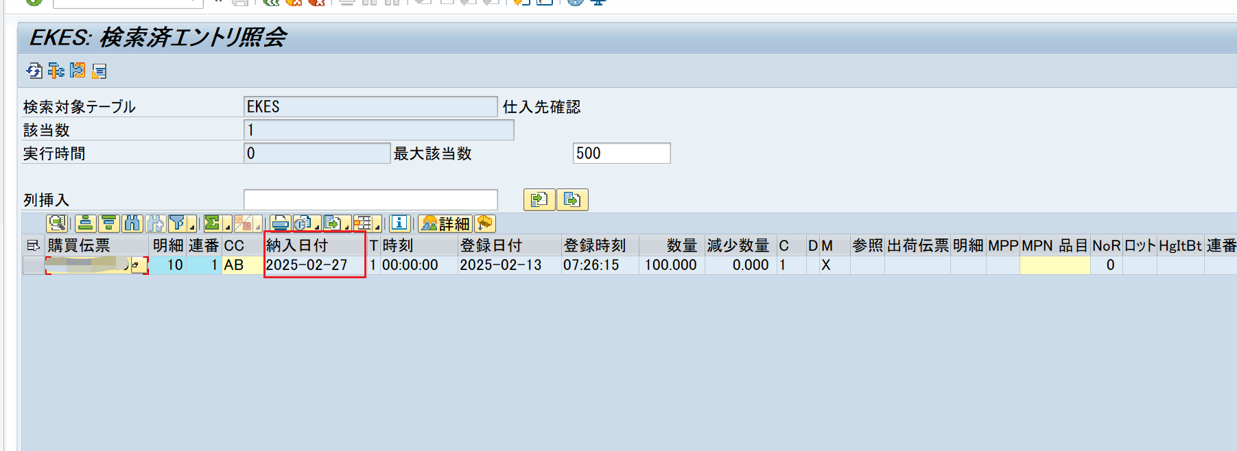
Task: Click the X value in M column
Action: point(826,265)
